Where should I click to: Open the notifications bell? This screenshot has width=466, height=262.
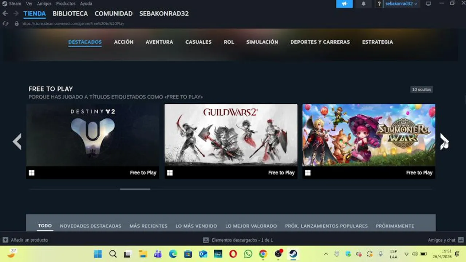[363, 4]
